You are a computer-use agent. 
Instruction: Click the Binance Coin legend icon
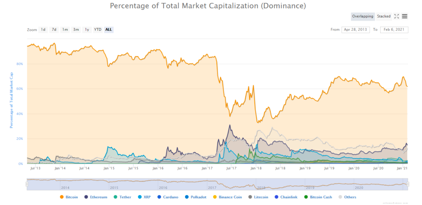point(215,197)
